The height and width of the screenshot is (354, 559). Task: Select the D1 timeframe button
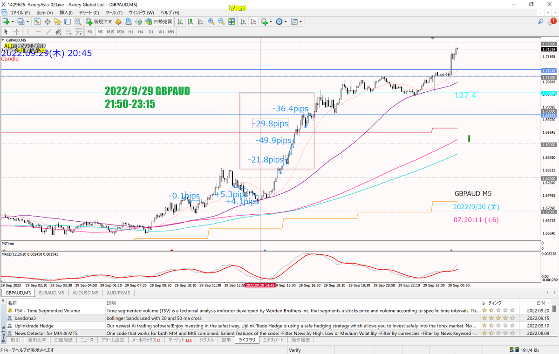[x=150, y=32]
